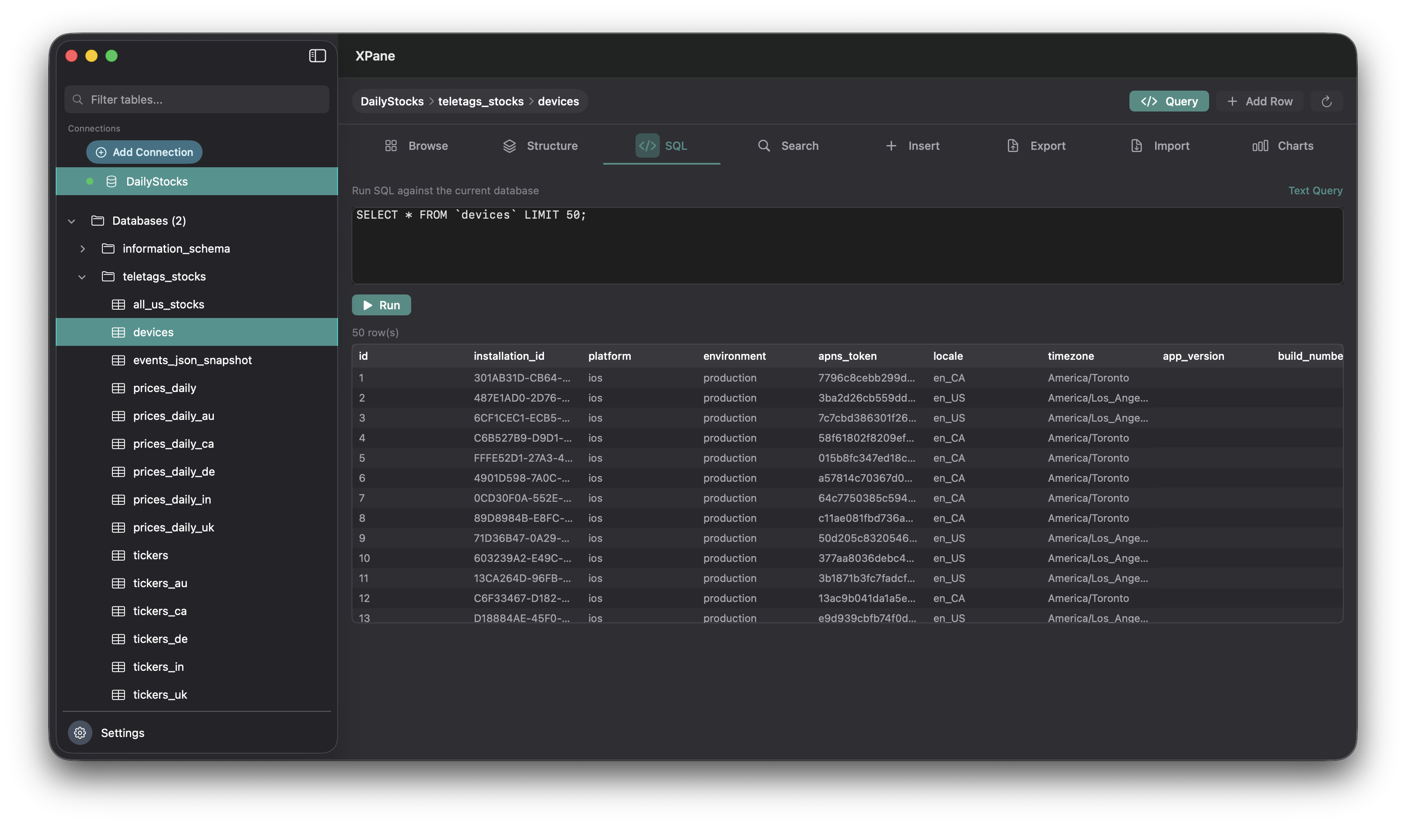The image size is (1406, 825).
Task: Click the Filter tables input field
Action: pos(197,100)
